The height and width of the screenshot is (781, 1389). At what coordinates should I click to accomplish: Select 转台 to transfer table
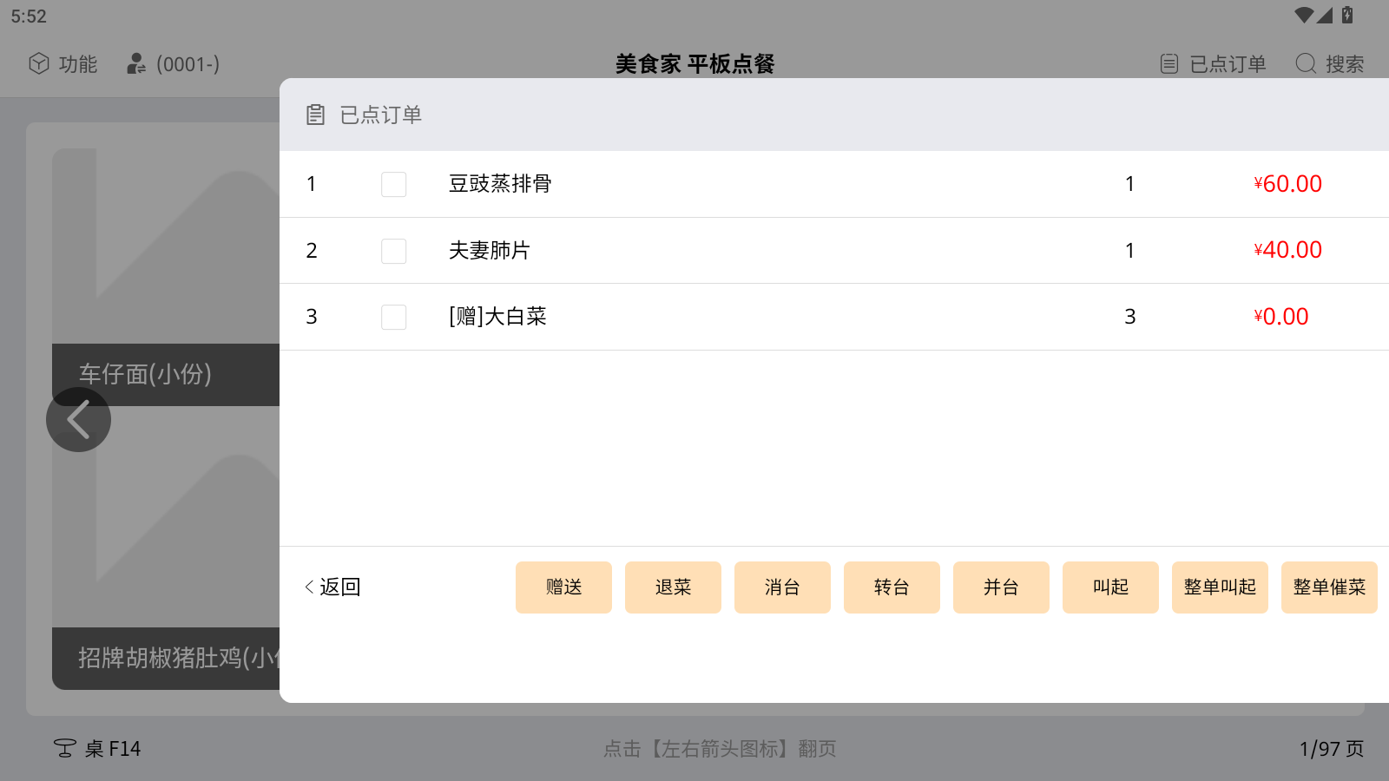pos(892,587)
